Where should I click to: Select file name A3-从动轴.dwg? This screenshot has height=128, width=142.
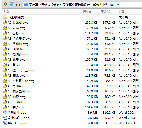coord(18,44)
